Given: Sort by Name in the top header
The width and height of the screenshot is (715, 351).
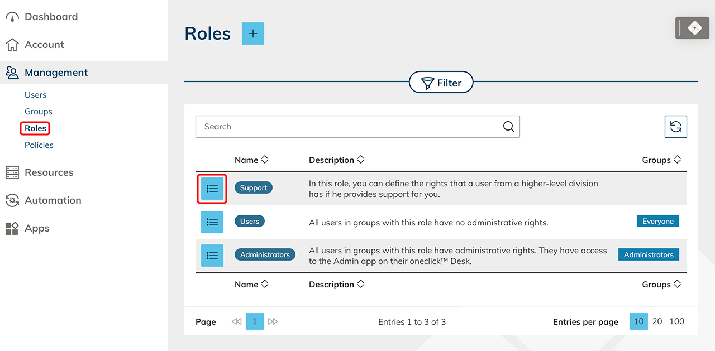Looking at the screenshot, I should pyautogui.click(x=251, y=160).
